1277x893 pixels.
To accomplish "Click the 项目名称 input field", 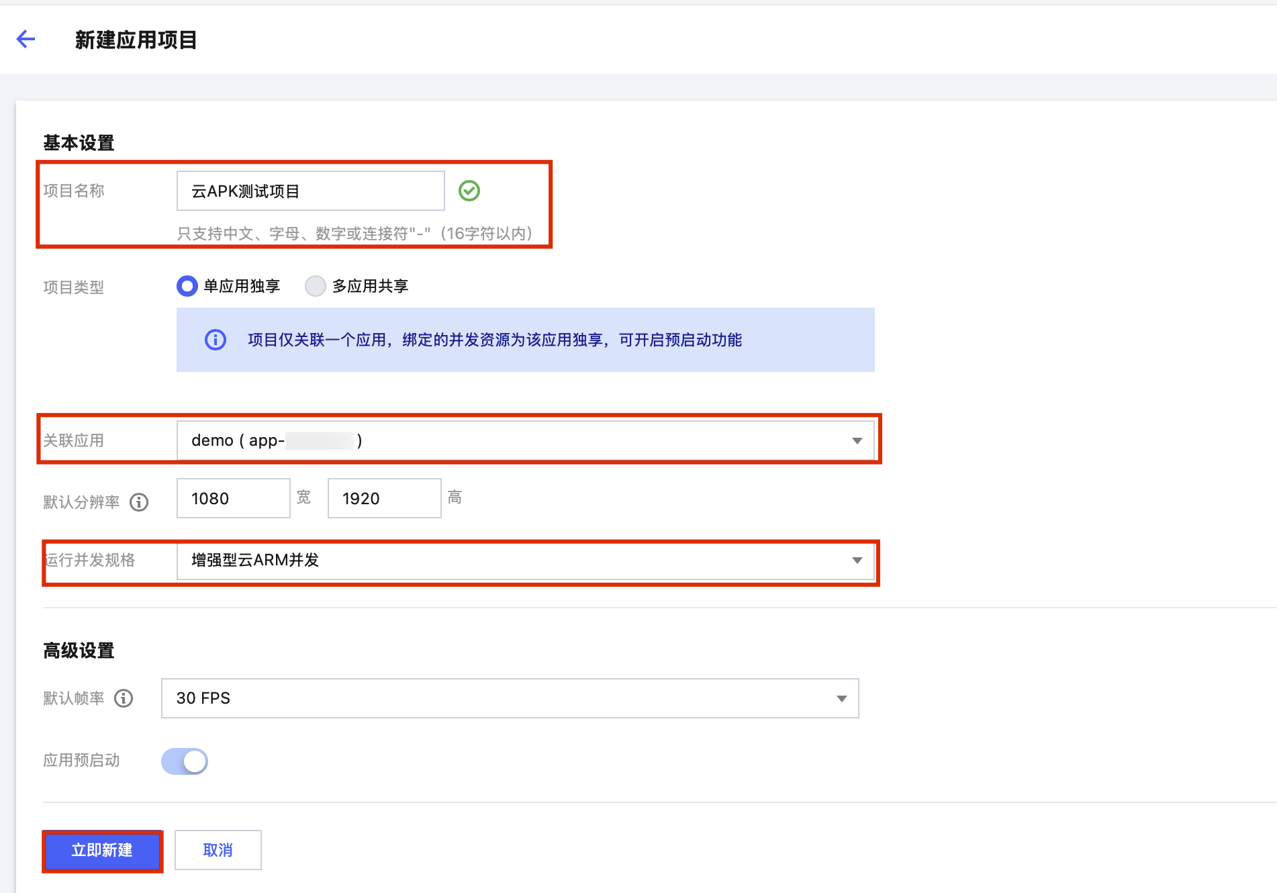I will (x=310, y=191).
